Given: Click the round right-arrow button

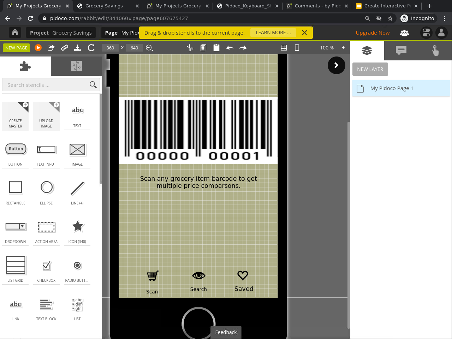Looking at the screenshot, I should coord(337,65).
